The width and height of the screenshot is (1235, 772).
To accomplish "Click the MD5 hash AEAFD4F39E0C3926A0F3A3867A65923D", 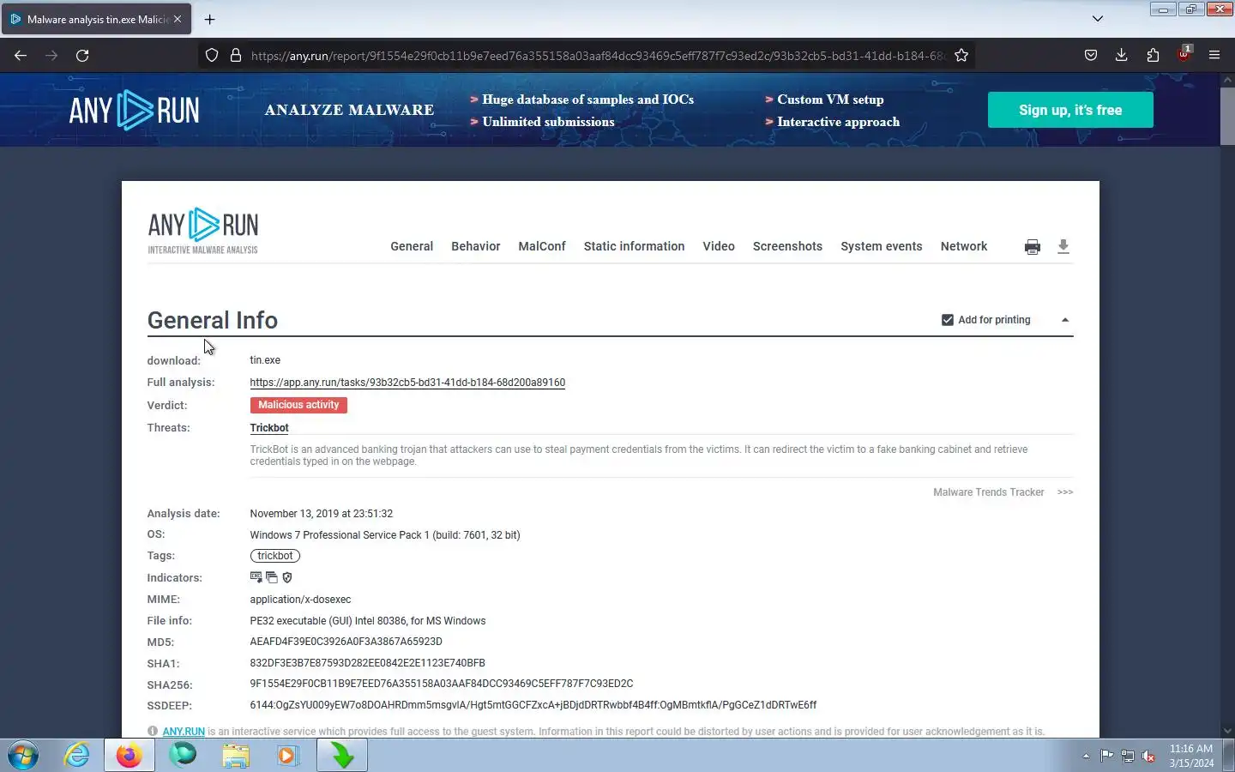I will pyautogui.click(x=346, y=642).
